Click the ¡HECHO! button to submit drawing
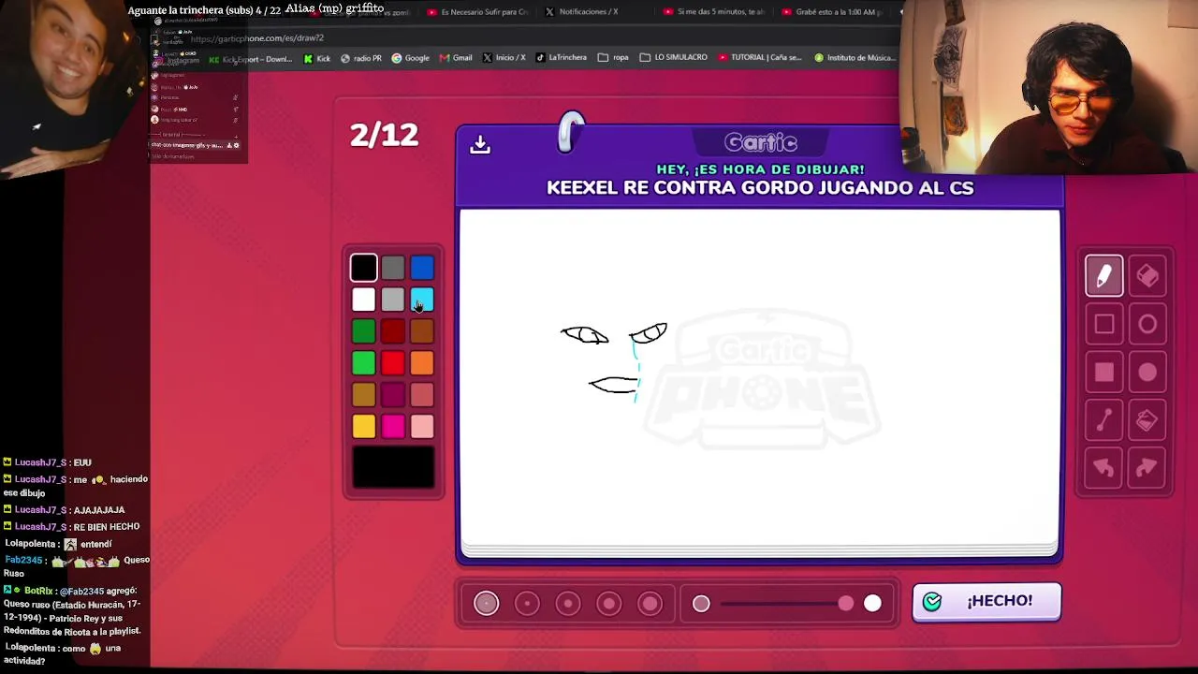The height and width of the screenshot is (674, 1198). (x=986, y=602)
